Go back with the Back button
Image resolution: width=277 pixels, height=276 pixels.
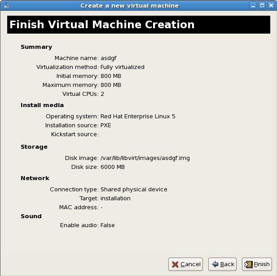click(x=223, y=264)
